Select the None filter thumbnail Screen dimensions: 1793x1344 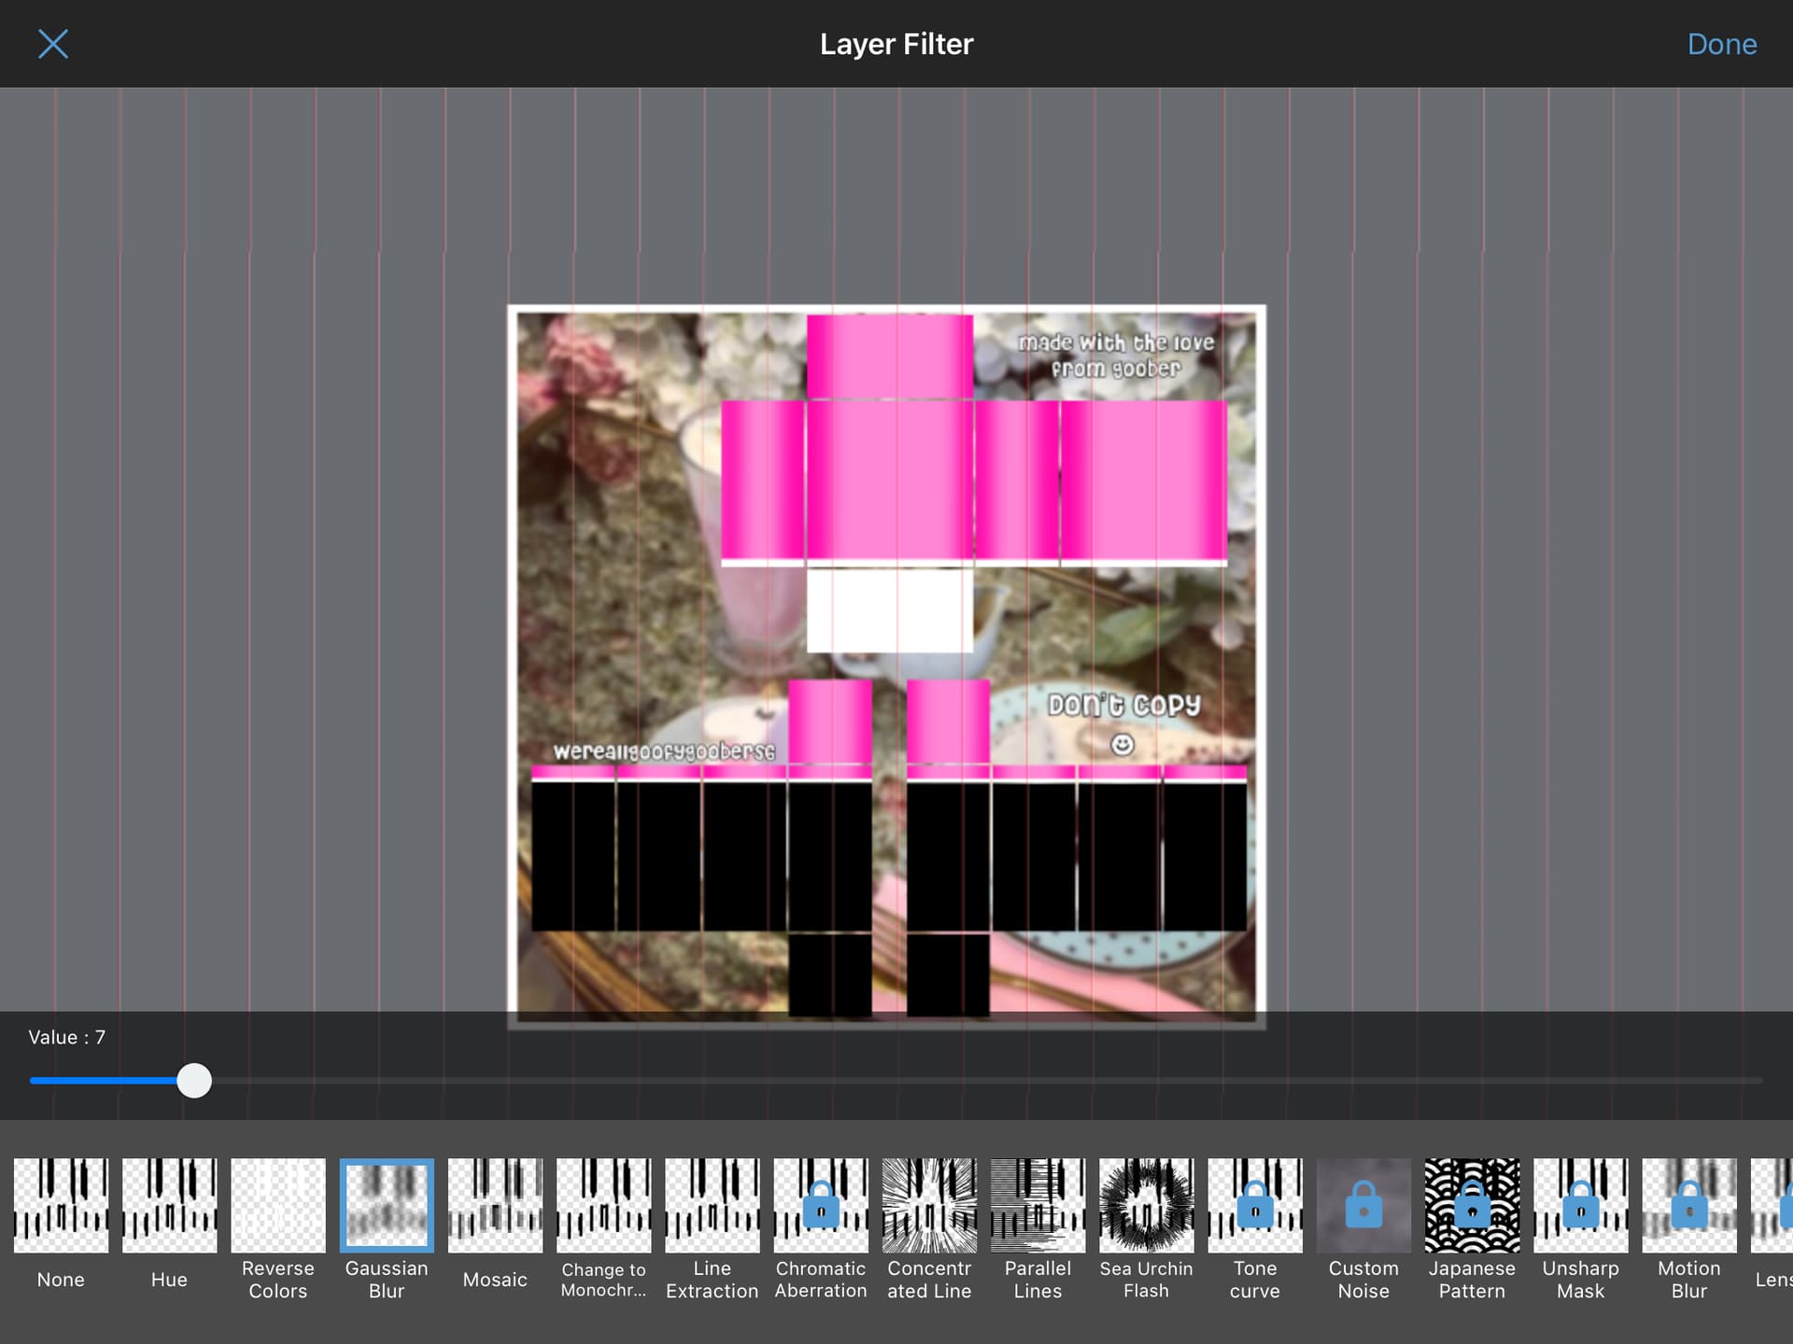click(61, 1205)
